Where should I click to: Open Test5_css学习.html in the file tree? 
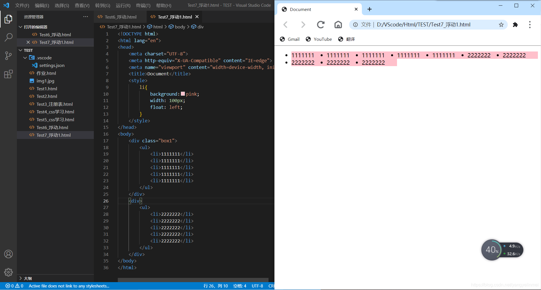[x=55, y=120]
